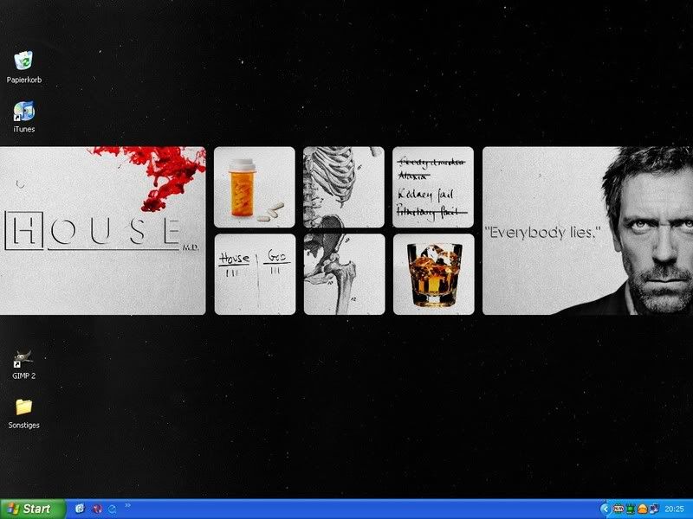Image resolution: width=693 pixels, height=519 pixels.
Task: Launch the blue ring quick launch icon
Action: pyautogui.click(x=113, y=509)
